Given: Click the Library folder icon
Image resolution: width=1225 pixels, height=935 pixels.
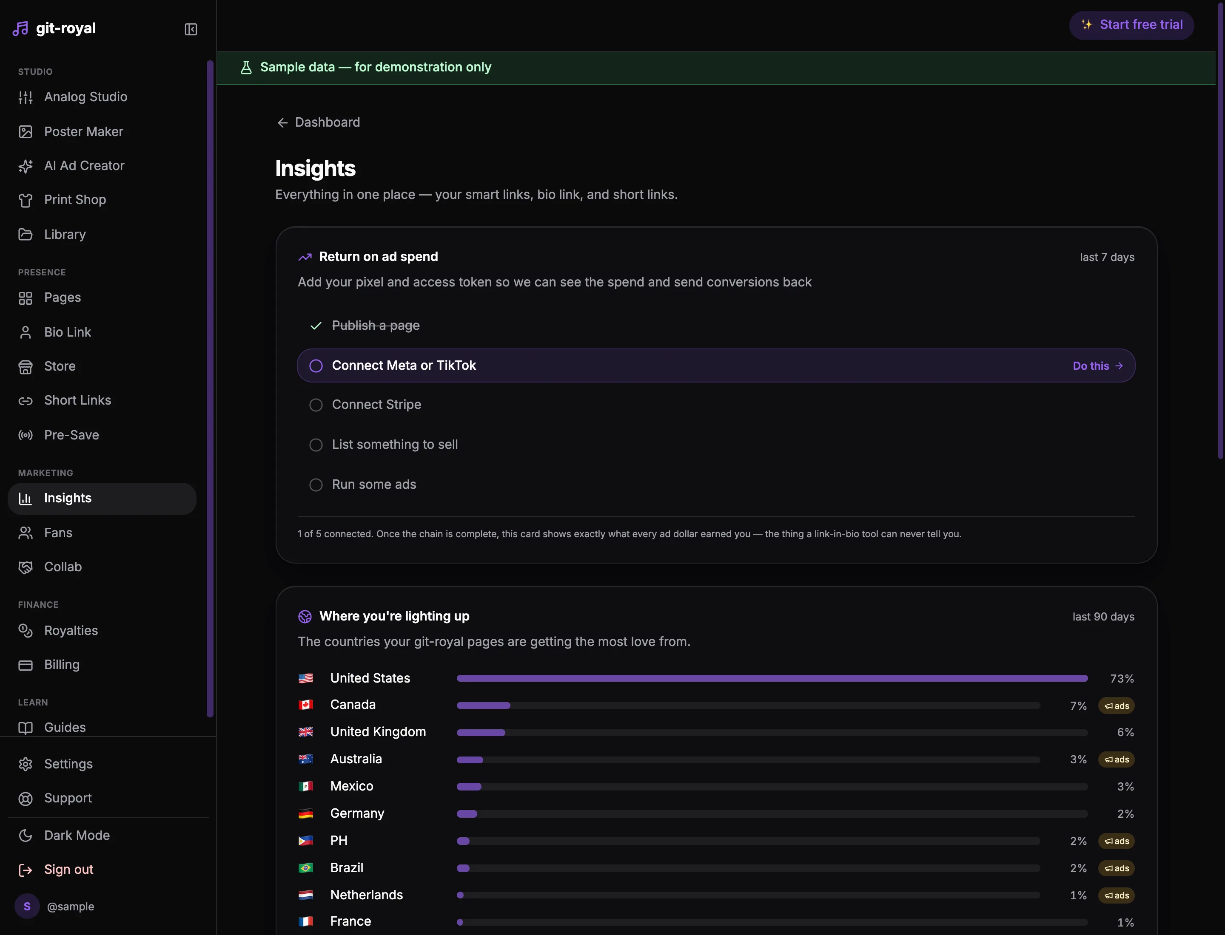Looking at the screenshot, I should (25, 234).
